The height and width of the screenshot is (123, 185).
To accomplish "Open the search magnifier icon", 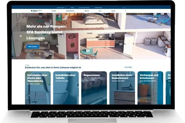I will click(125, 11).
